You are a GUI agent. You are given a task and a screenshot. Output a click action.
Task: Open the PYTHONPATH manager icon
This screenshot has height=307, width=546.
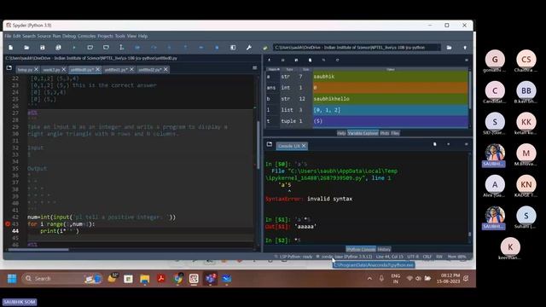click(x=265, y=48)
